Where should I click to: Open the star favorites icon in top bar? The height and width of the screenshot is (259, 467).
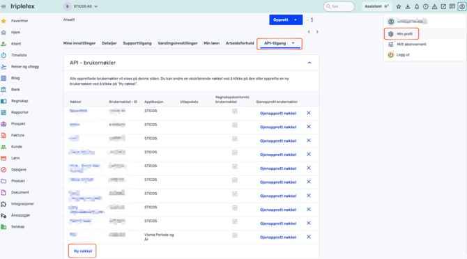399,6
